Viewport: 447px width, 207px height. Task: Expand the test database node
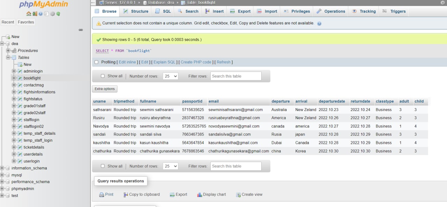tap(2, 195)
